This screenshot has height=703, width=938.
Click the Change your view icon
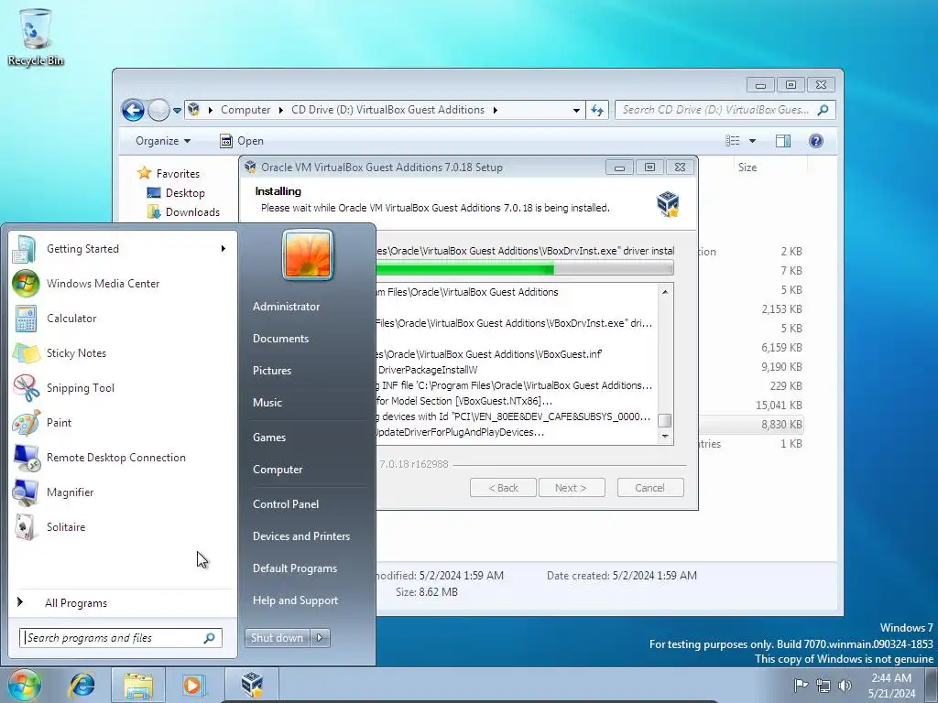[x=732, y=141]
